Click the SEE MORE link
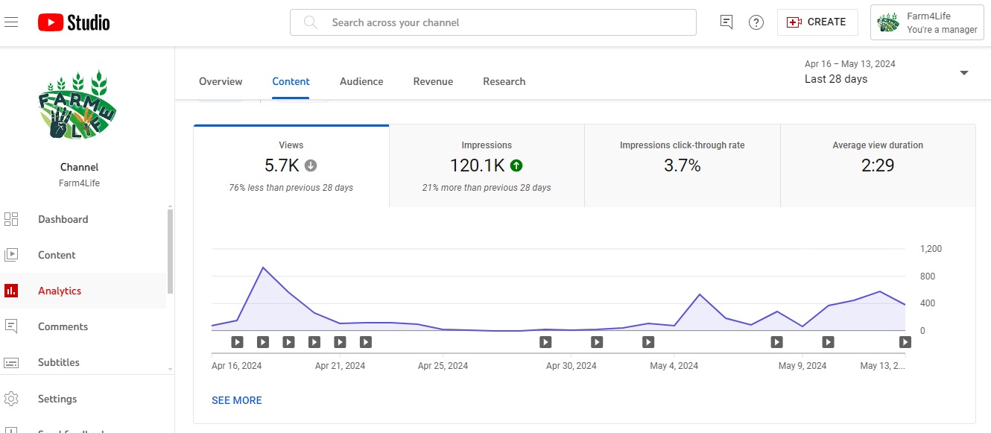Viewport: 991px width, 433px height. coord(237,400)
